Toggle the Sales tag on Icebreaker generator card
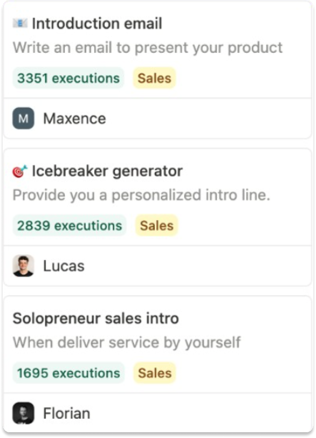316x438 pixels. (156, 225)
